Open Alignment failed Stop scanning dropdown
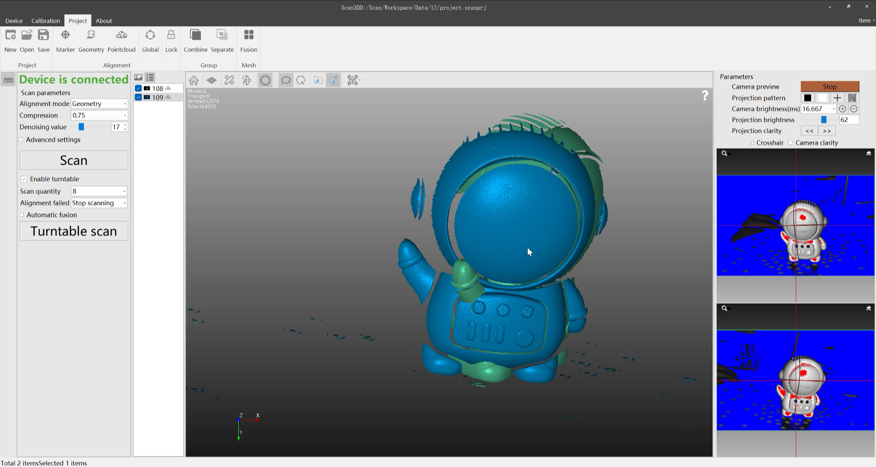This screenshot has height=467, width=876. (x=99, y=203)
